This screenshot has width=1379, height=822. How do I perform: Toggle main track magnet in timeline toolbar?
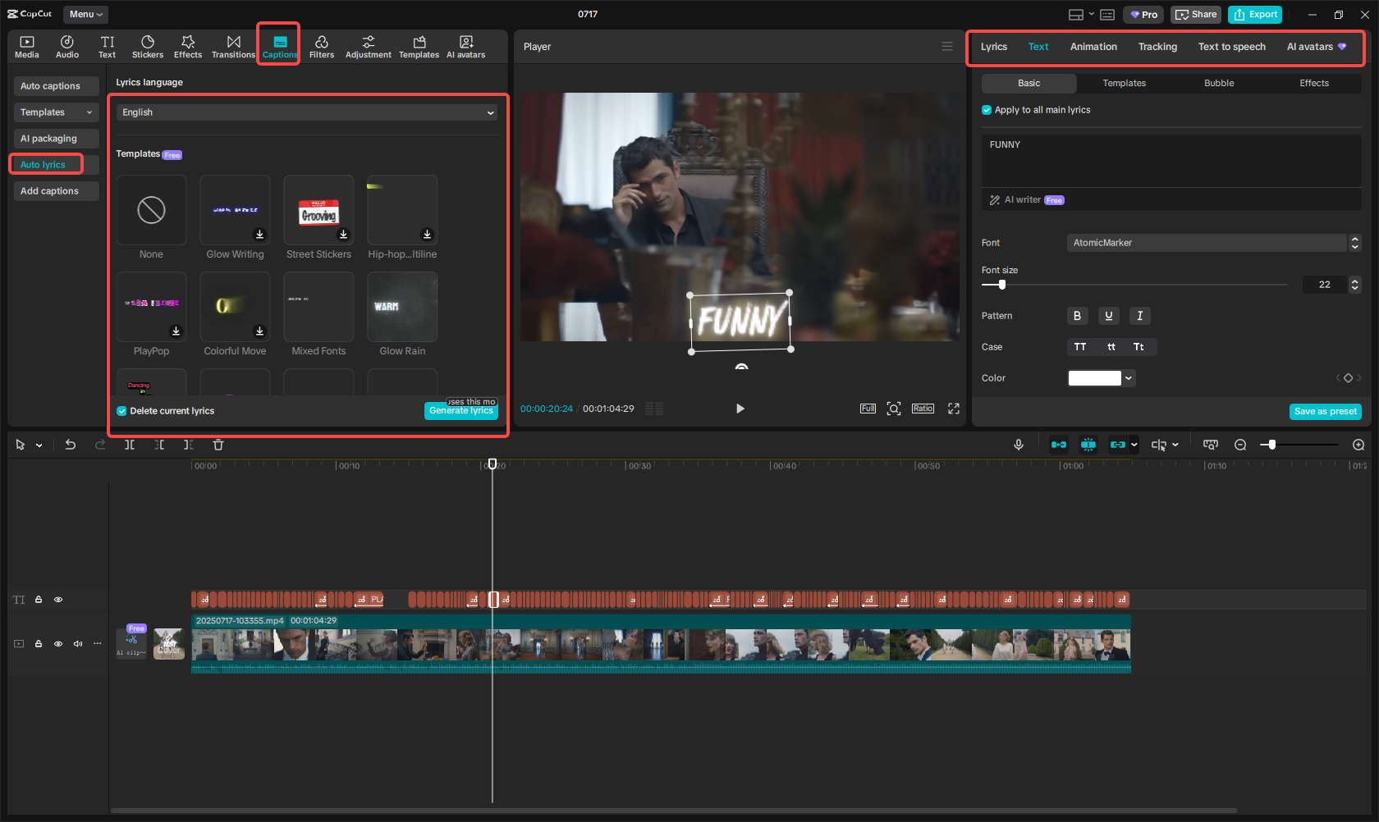[1059, 445]
